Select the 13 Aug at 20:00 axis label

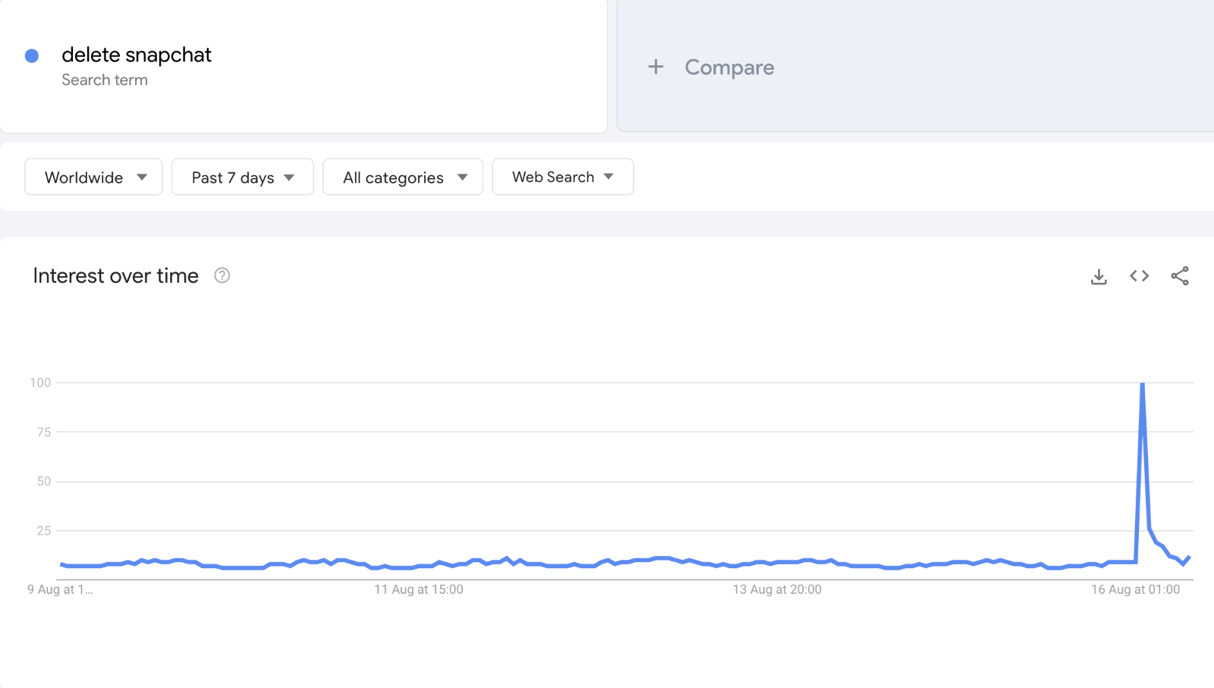point(776,589)
